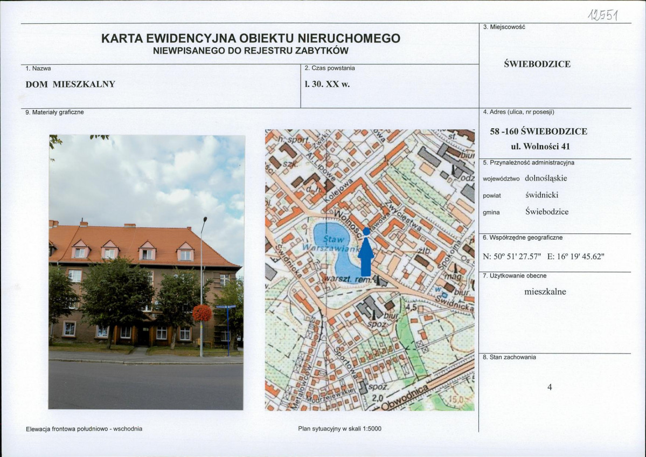
Task: Select the powiat value 'świdnicki'
Action: 542,195
